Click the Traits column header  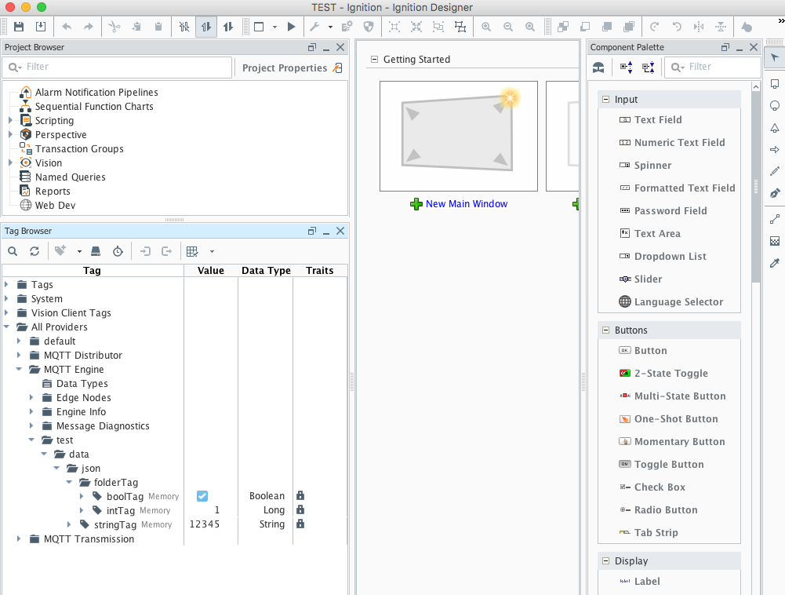320,271
